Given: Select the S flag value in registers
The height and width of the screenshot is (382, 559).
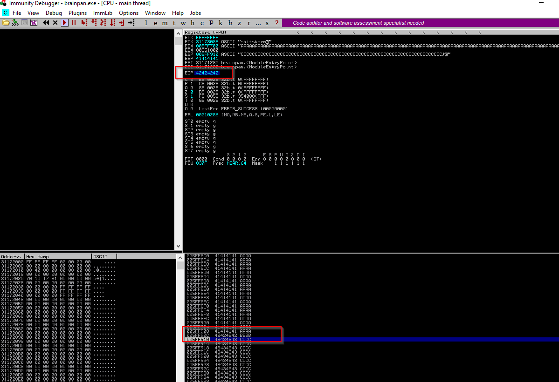Looking at the screenshot, I should (192, 96).
